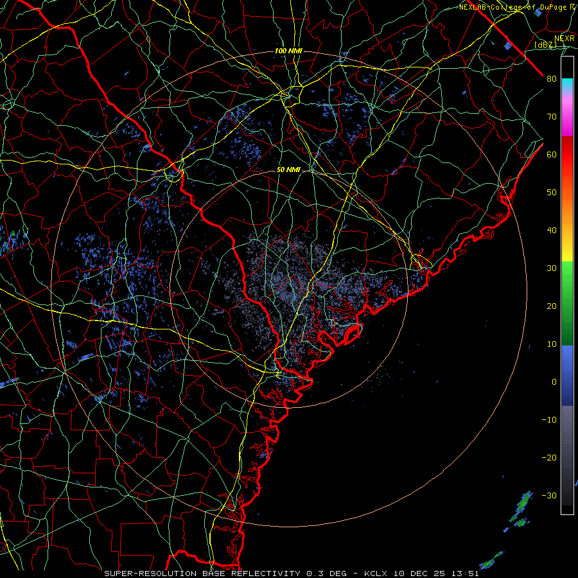Click the -10 value on the dBZ scale
The width and height of the screenshot is (578, 578).
549,420
